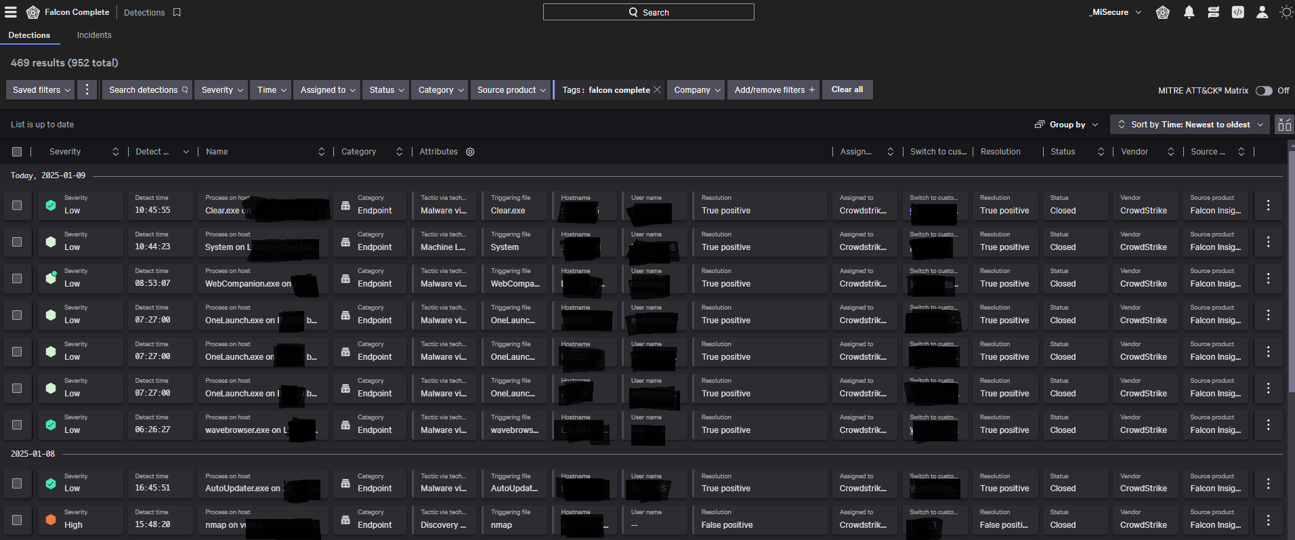Click Clear all filters button
1295x540 pixels.
(x=847, y=89)
